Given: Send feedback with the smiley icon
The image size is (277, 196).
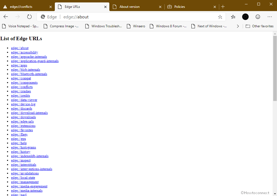Looking at the screenshot, I should click(x=258, y=17).
